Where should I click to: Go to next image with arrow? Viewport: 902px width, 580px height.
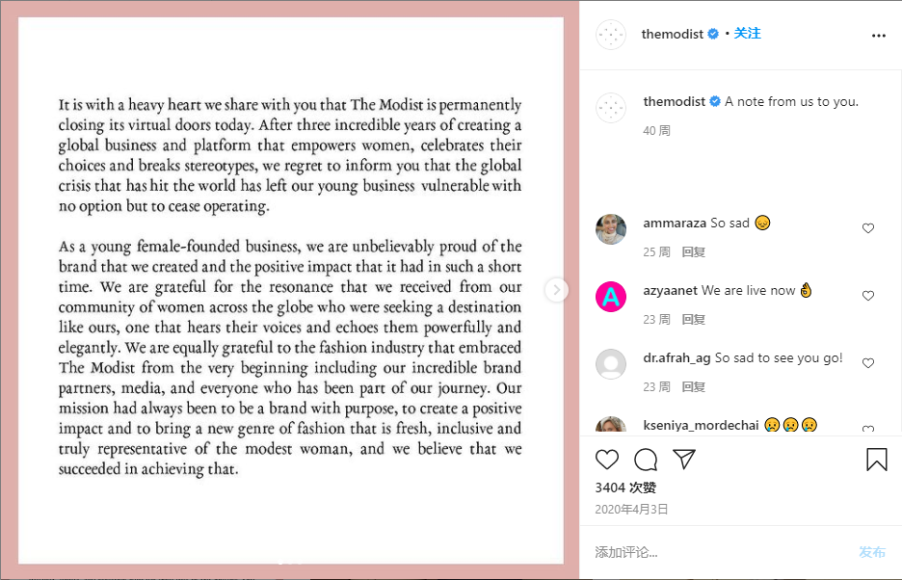point(556,290)
